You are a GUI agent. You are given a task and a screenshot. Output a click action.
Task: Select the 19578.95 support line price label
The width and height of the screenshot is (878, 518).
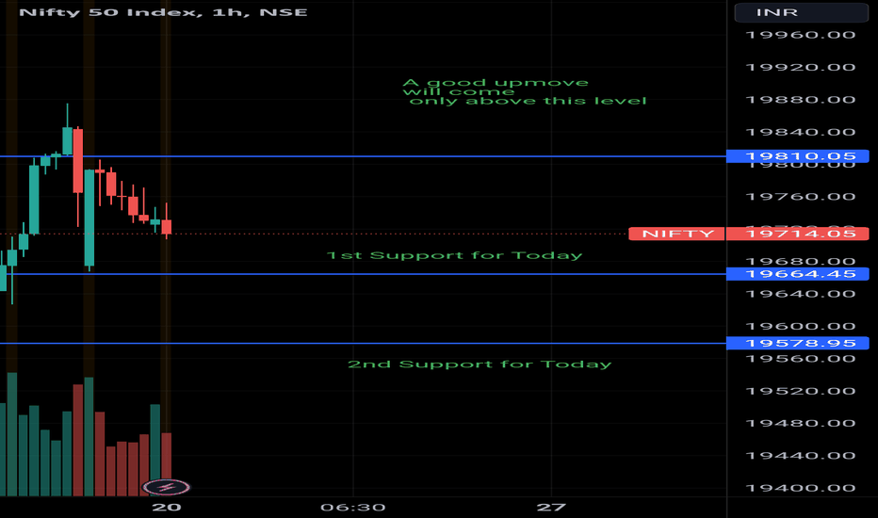tap(797, 343)
